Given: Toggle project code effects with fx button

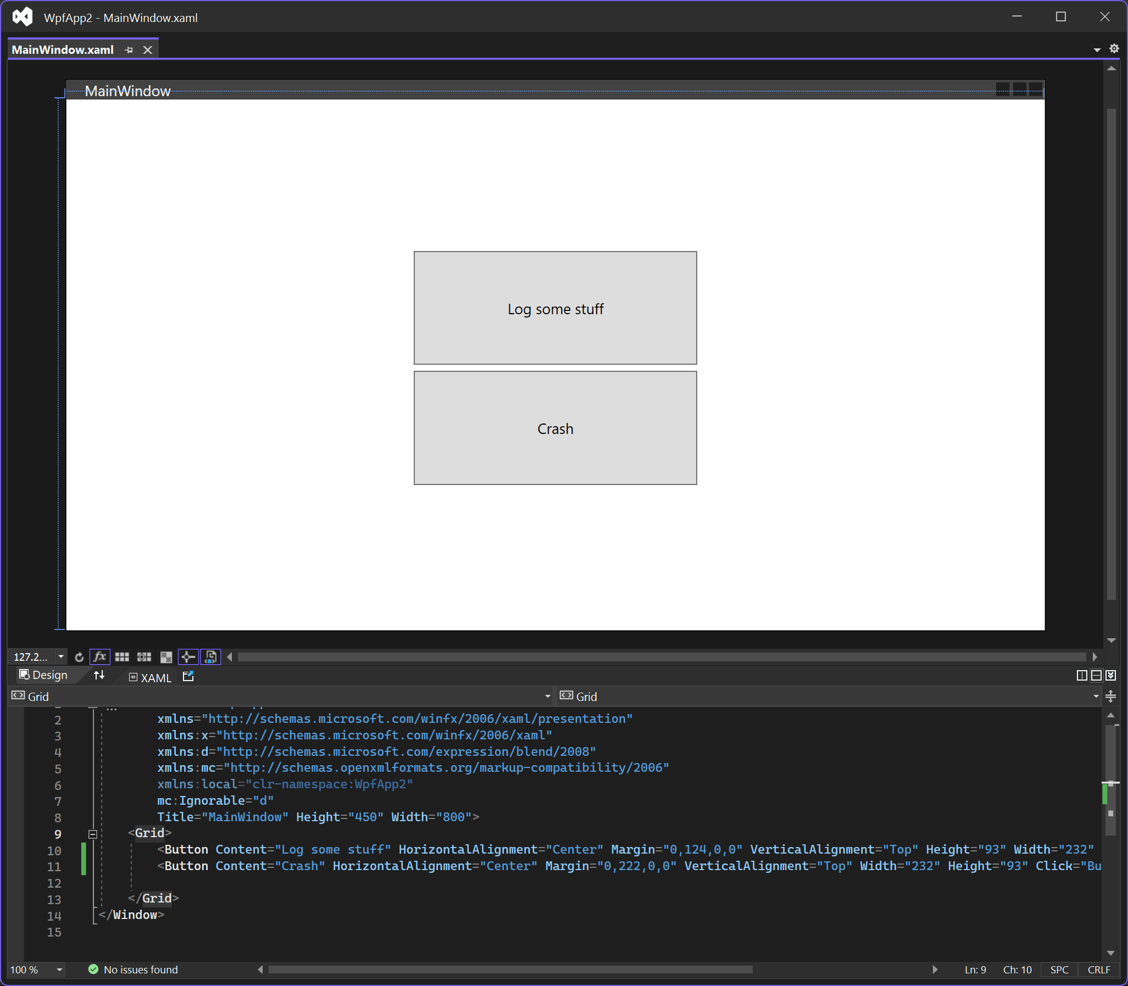Looking at the screenshot, I should [99, 656].
